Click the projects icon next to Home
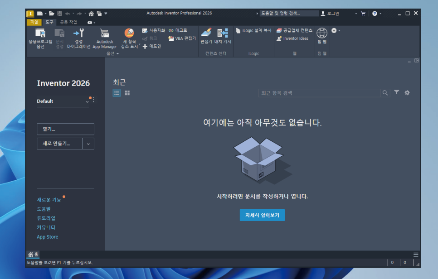Image resolution: width=438 pixels, height=279 pixels. [99, 14]
